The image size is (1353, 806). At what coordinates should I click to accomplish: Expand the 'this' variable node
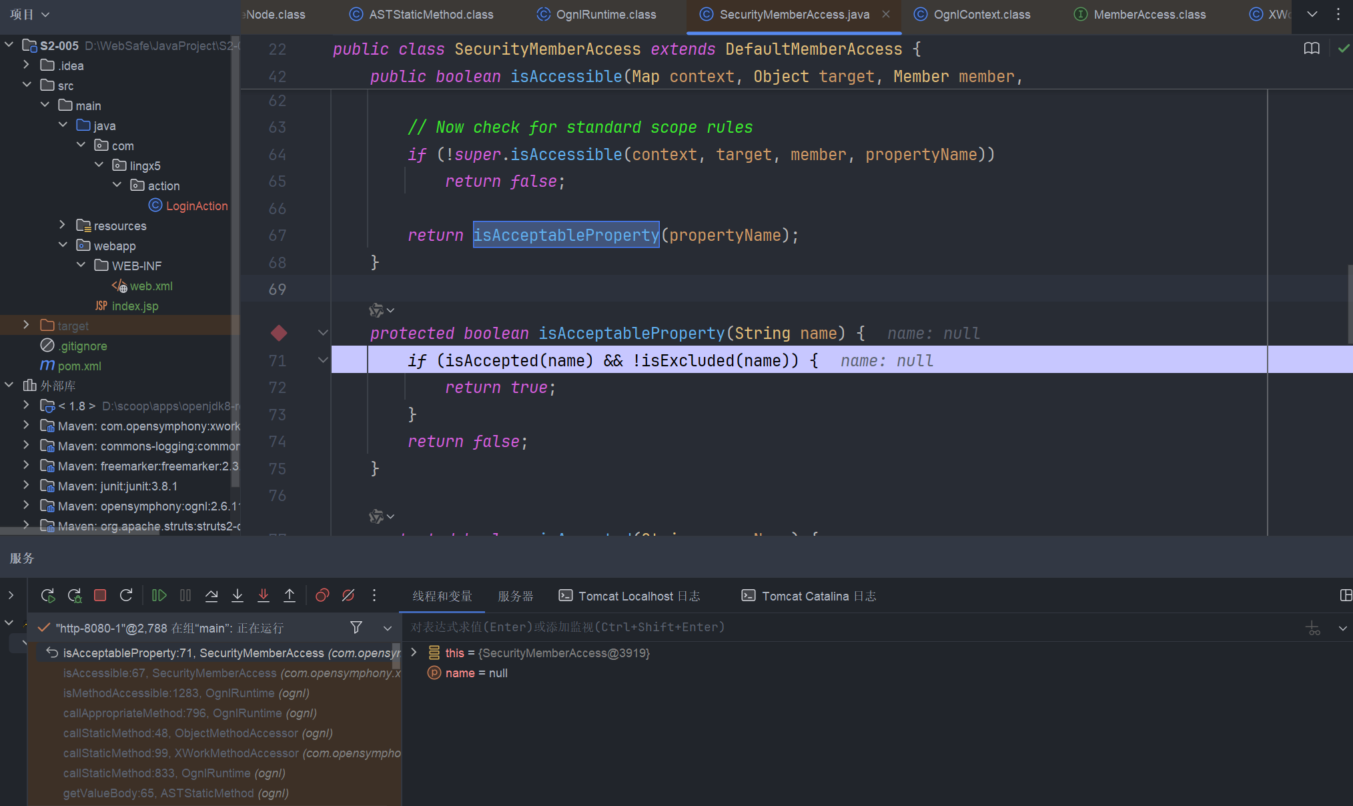pos(414,653)
